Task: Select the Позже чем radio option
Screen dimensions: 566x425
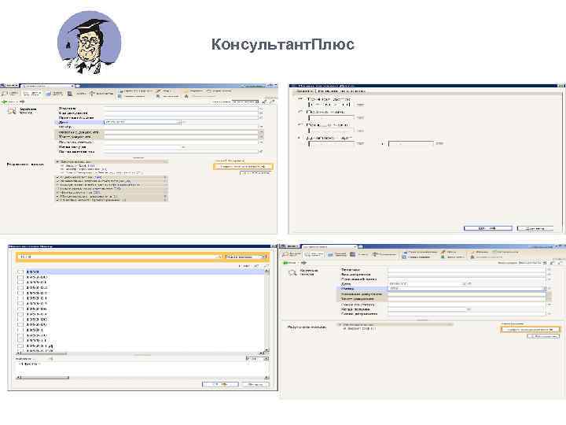Action: point(300,112)
